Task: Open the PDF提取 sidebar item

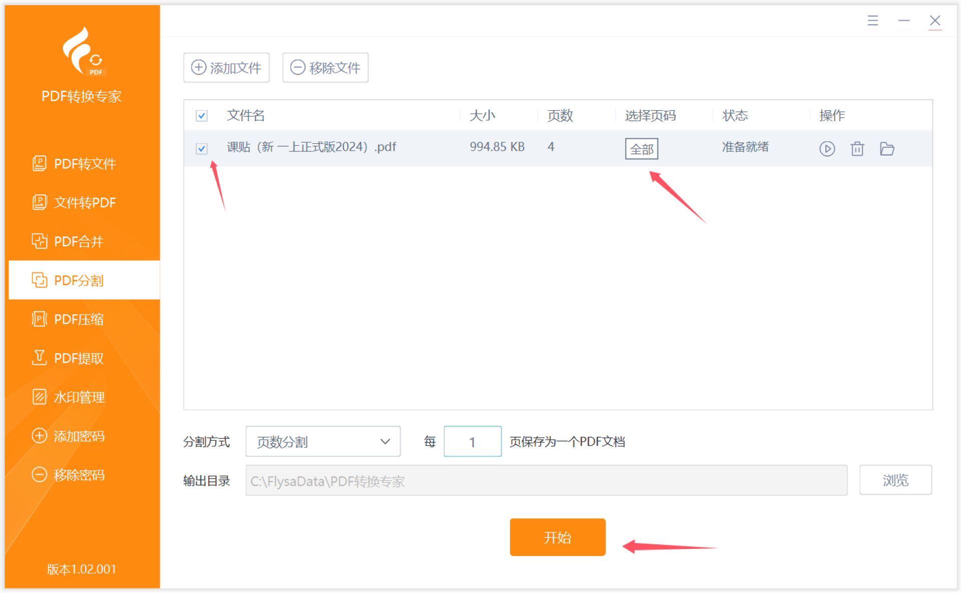Action: [79, 358]
